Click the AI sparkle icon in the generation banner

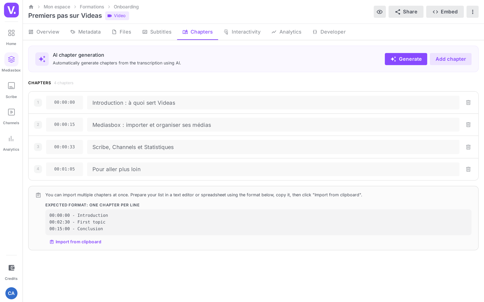point(42,59)
